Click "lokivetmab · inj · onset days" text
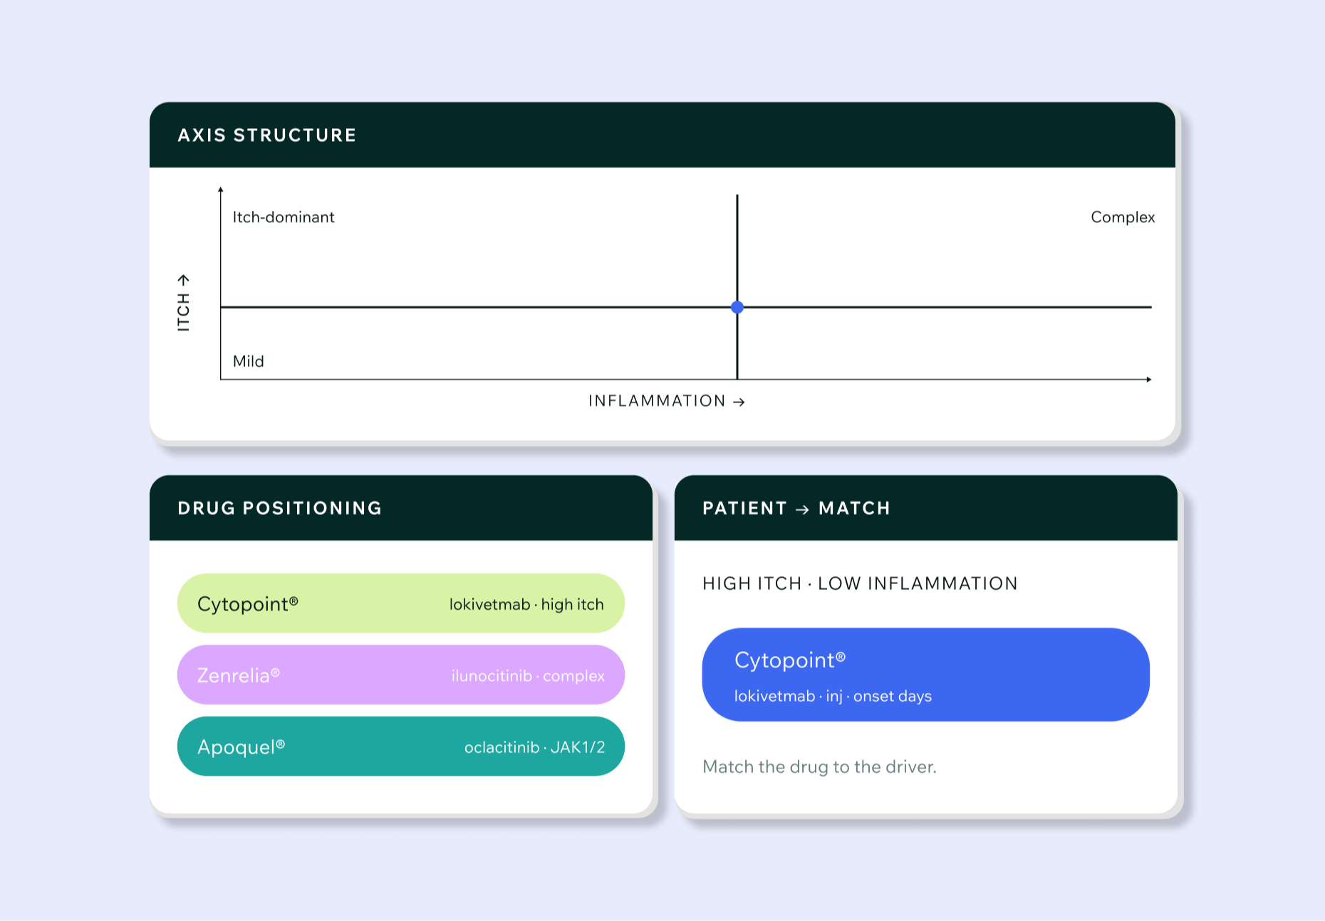Viewport: 1325px width, 921px height. [x=833, y=696]
